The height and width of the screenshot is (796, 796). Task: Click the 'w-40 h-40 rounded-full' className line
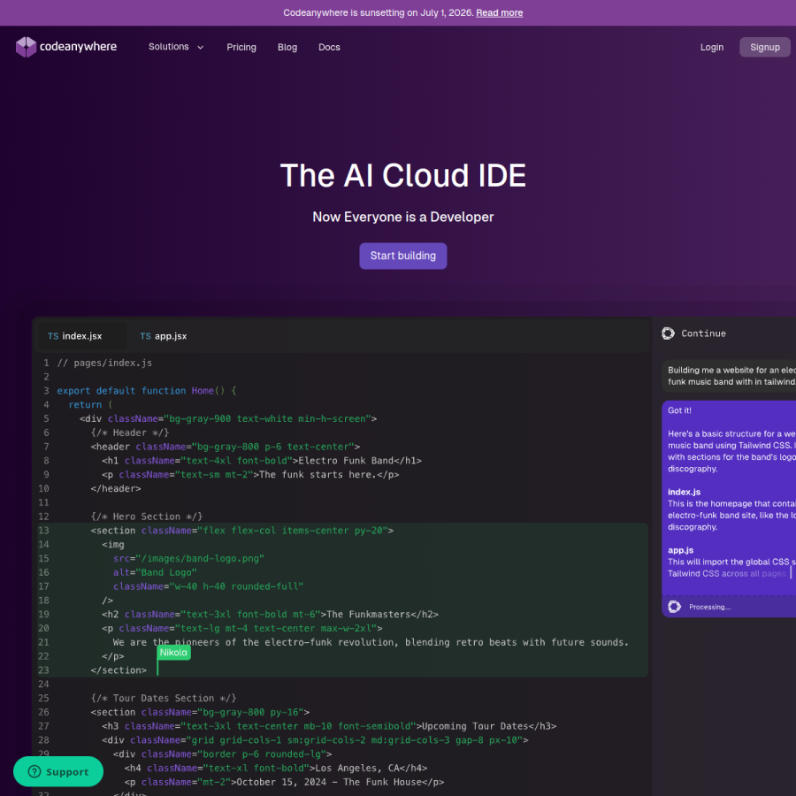tap(208, 586)
